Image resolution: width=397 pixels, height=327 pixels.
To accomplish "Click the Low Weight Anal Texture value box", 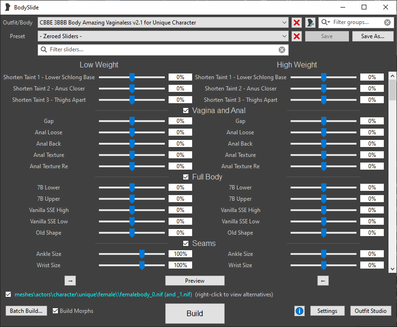I will click(180, 155).
